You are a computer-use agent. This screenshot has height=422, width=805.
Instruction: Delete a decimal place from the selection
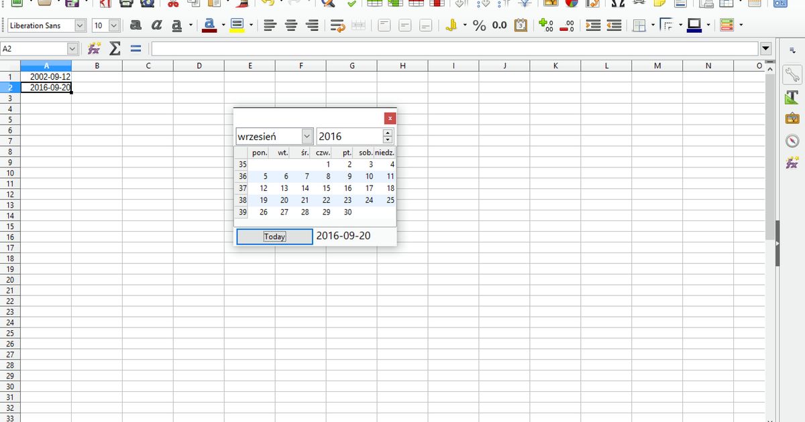pos(566,25)
